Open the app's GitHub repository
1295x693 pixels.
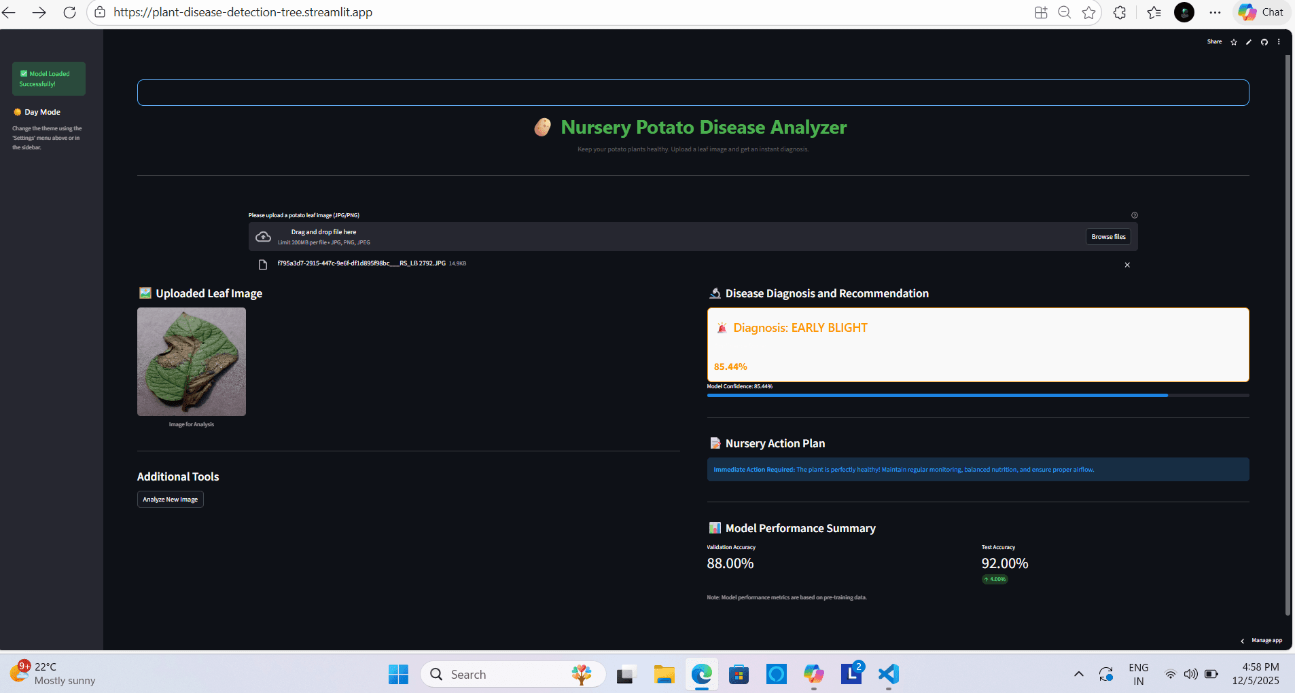coord(1264,42)
